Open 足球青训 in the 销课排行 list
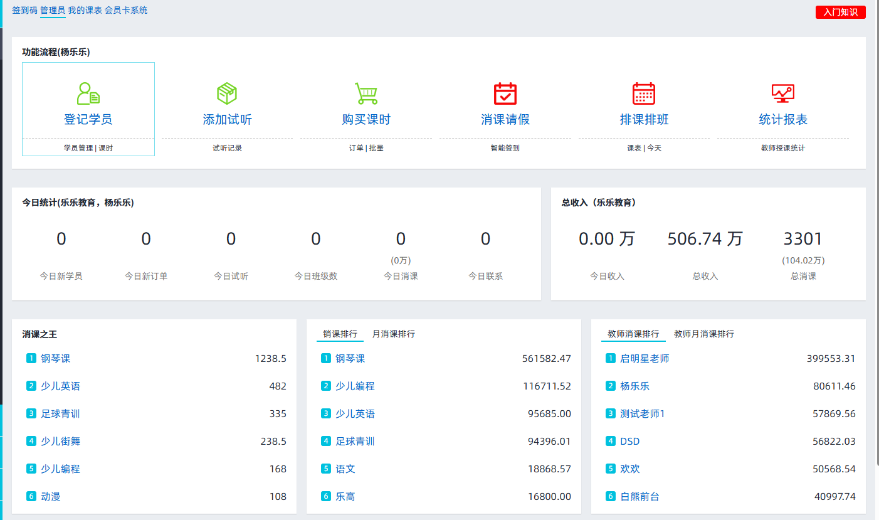This screenshot has width=879, height=520. (x=355, y=441)
